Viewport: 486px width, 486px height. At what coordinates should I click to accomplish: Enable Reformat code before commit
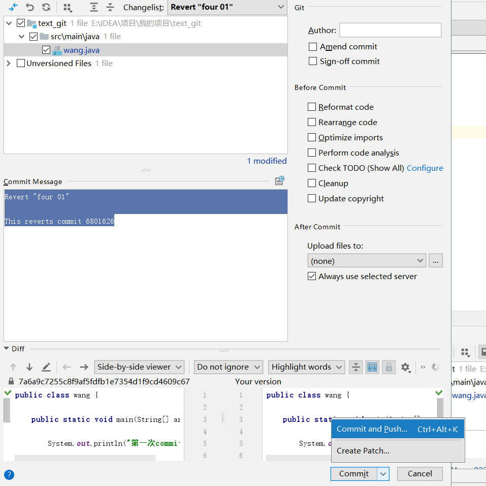tap(312, 107)
